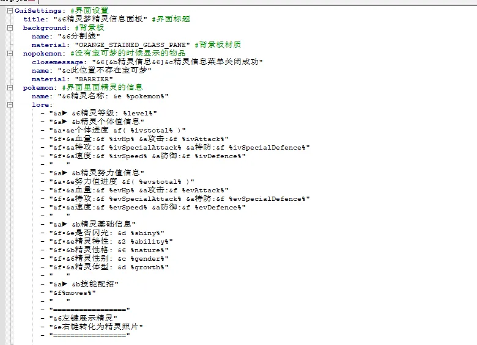Viewport: 477px width, 345px height.
Task: Click the #界面设置 comment on the GuiSettings line
Action: tap(89, 10)
